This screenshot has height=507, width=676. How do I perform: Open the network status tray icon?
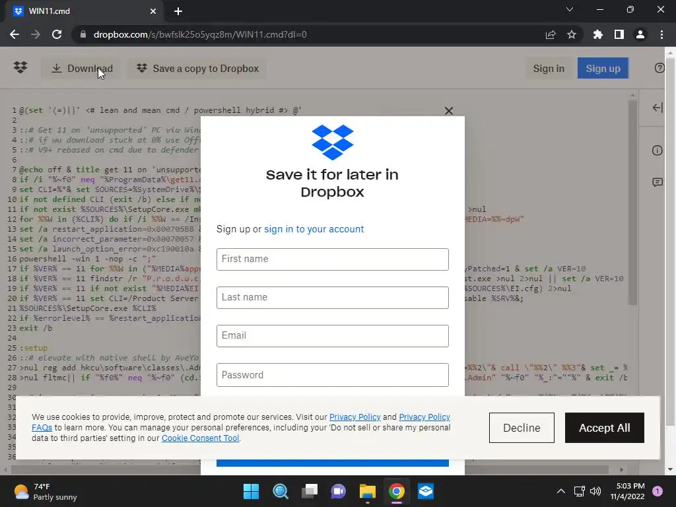pyautogui.click(x=579, y=491)
